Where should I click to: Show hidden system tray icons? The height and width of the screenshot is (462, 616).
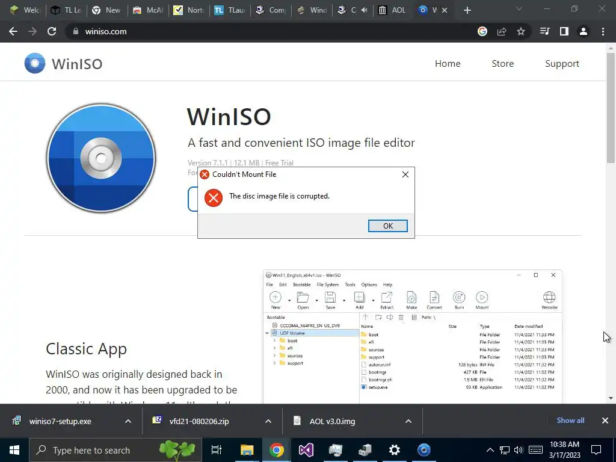[x=490, y=450]
